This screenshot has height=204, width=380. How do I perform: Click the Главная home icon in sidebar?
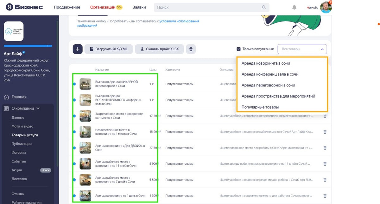[x=6, y=97]
